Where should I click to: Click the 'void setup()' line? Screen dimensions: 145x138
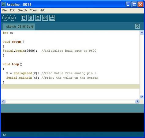click(x=13, y=42)
